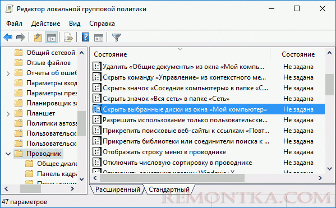
Task: Click policy icon beside «Отключить числовую сортировку»
Action: [97, 163]
